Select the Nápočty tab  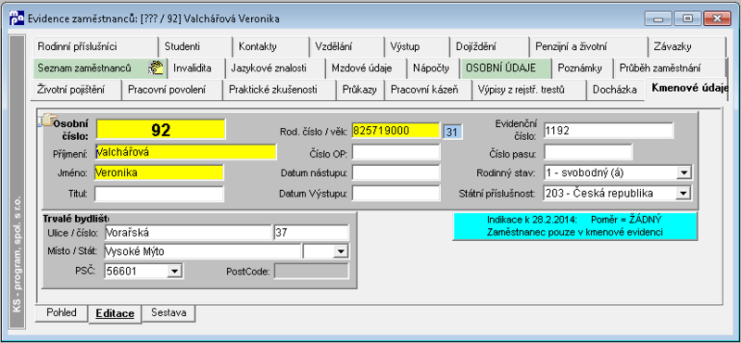(x=433, y=68)
